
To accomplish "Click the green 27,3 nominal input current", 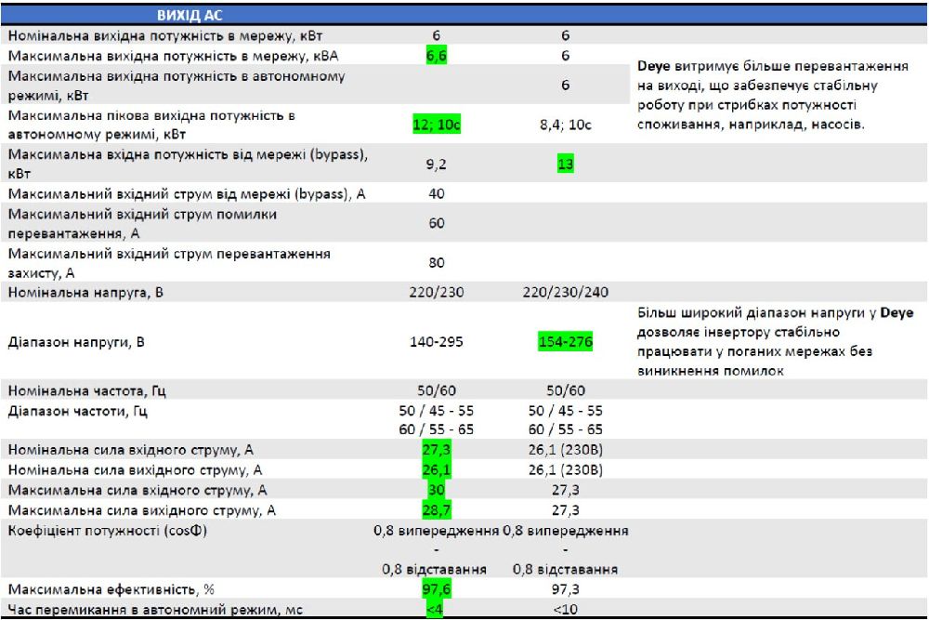I will (437, 450).
